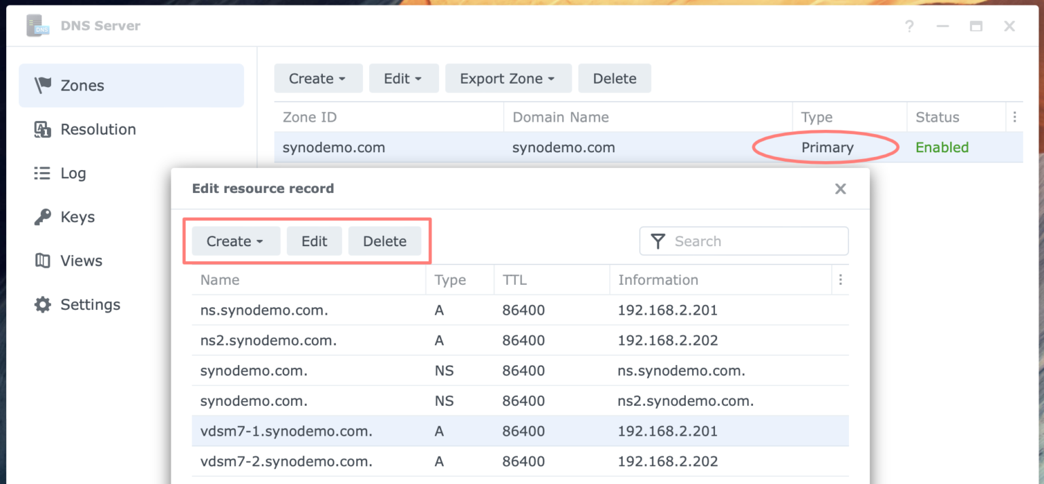Click Delete in resource record dialog
Image resolution: width=1044 pixels, height=484 pixels.
pyautogui.click(x=385, y=241)
